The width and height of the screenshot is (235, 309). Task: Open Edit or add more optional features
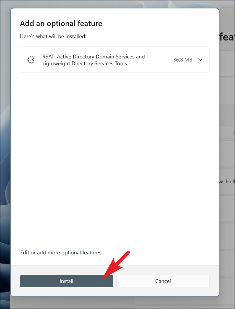pyautogui.click(x=61, y=252)
